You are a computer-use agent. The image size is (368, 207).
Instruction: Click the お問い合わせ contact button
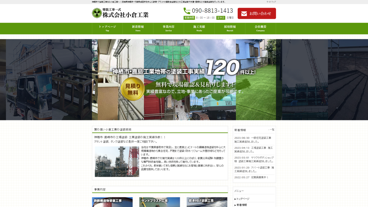(256, 13)
